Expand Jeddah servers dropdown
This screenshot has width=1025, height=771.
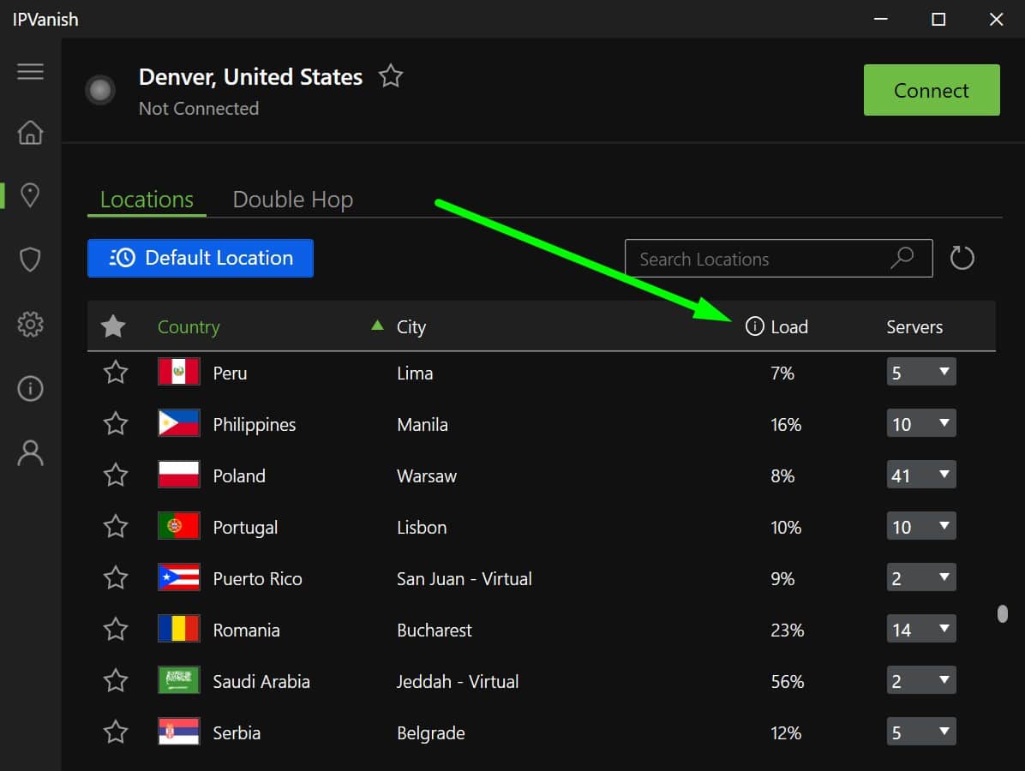pyautogui.click(x=921, y=680)
